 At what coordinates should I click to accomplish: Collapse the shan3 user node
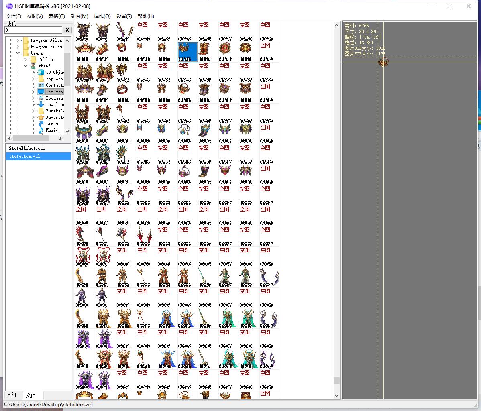pos(25,66)
